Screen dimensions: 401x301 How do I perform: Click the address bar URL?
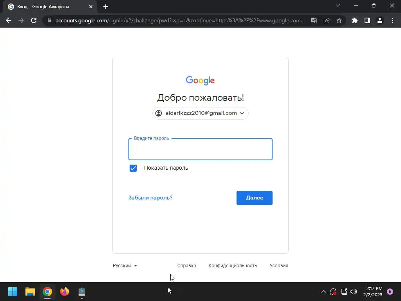(x=180, y=20)
